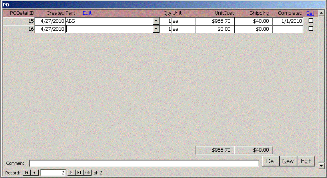This screenshot has width=327, height=178.
Task: Go to next record navigation button
Action: [71, 173]
